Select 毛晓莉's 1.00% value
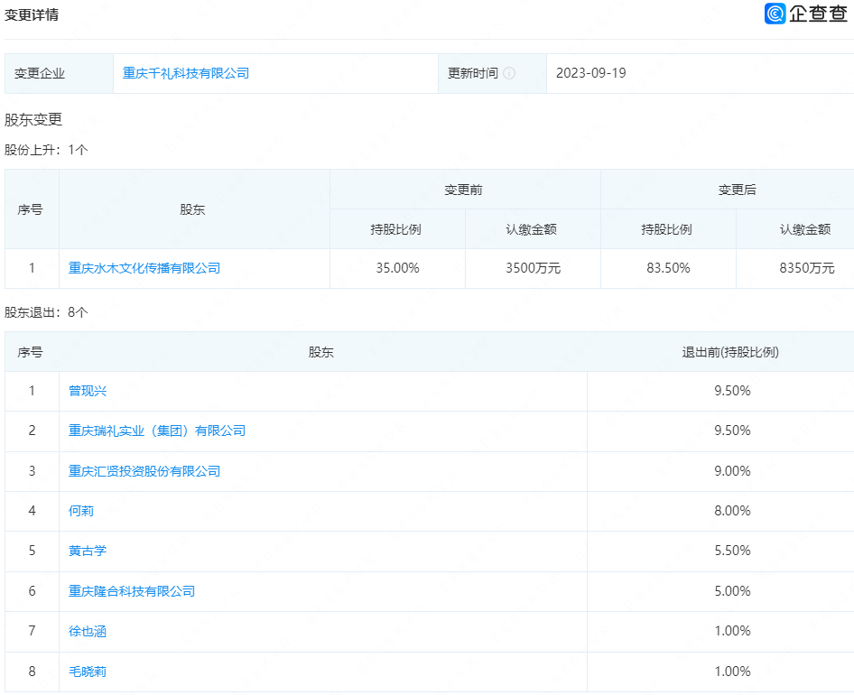The image size is (854, 695). tap(732, 672)
